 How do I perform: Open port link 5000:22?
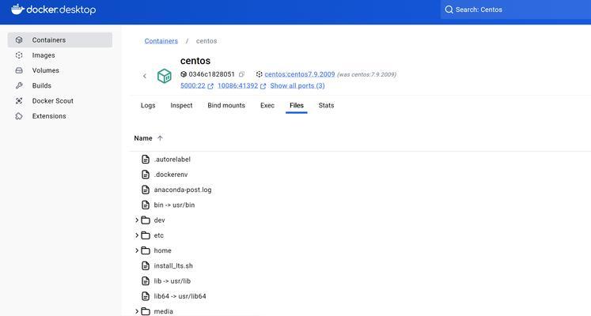point(192,86)
